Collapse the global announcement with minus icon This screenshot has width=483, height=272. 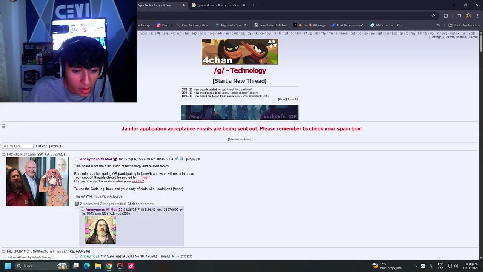[x=3, y=126]
